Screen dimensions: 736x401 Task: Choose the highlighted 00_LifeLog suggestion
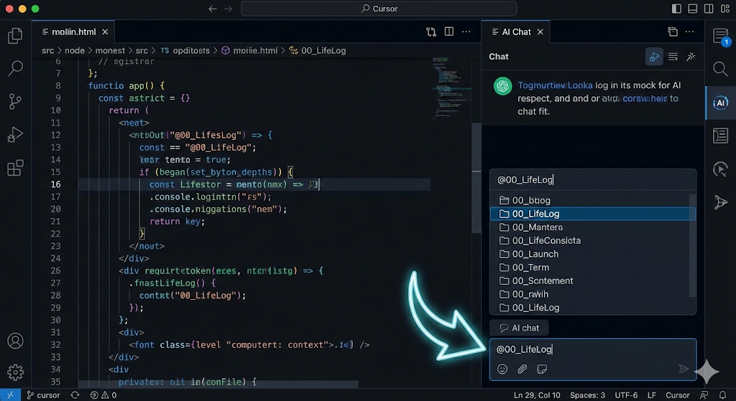click(535, 214)
